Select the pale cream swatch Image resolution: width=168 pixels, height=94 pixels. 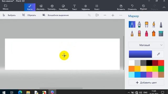pos(143,69)
